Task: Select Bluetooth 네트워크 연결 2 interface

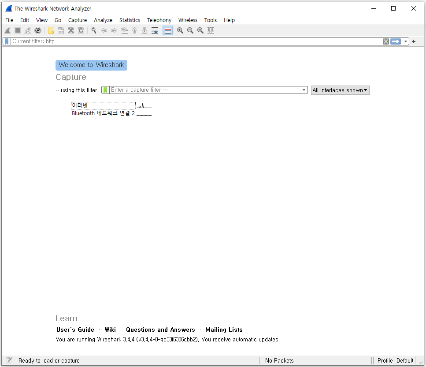Action: click(103, 113)
